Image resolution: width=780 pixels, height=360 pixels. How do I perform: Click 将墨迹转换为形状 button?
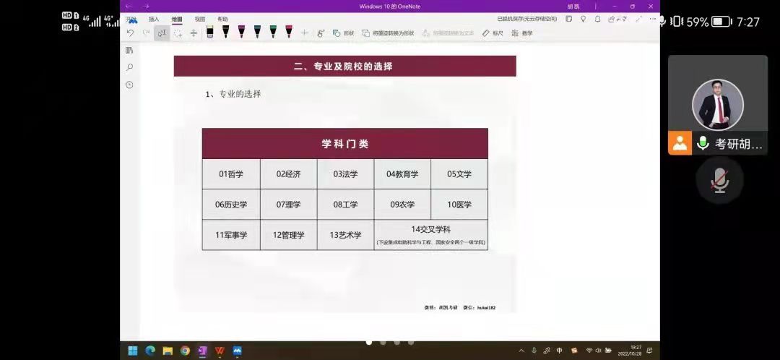pyautogui.click(x=388, y=33)
